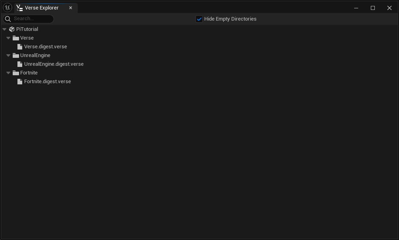Close the Verse Explorer tab
Image resolution: width=399 pixels, height=240 pixels.
[70, 8]
